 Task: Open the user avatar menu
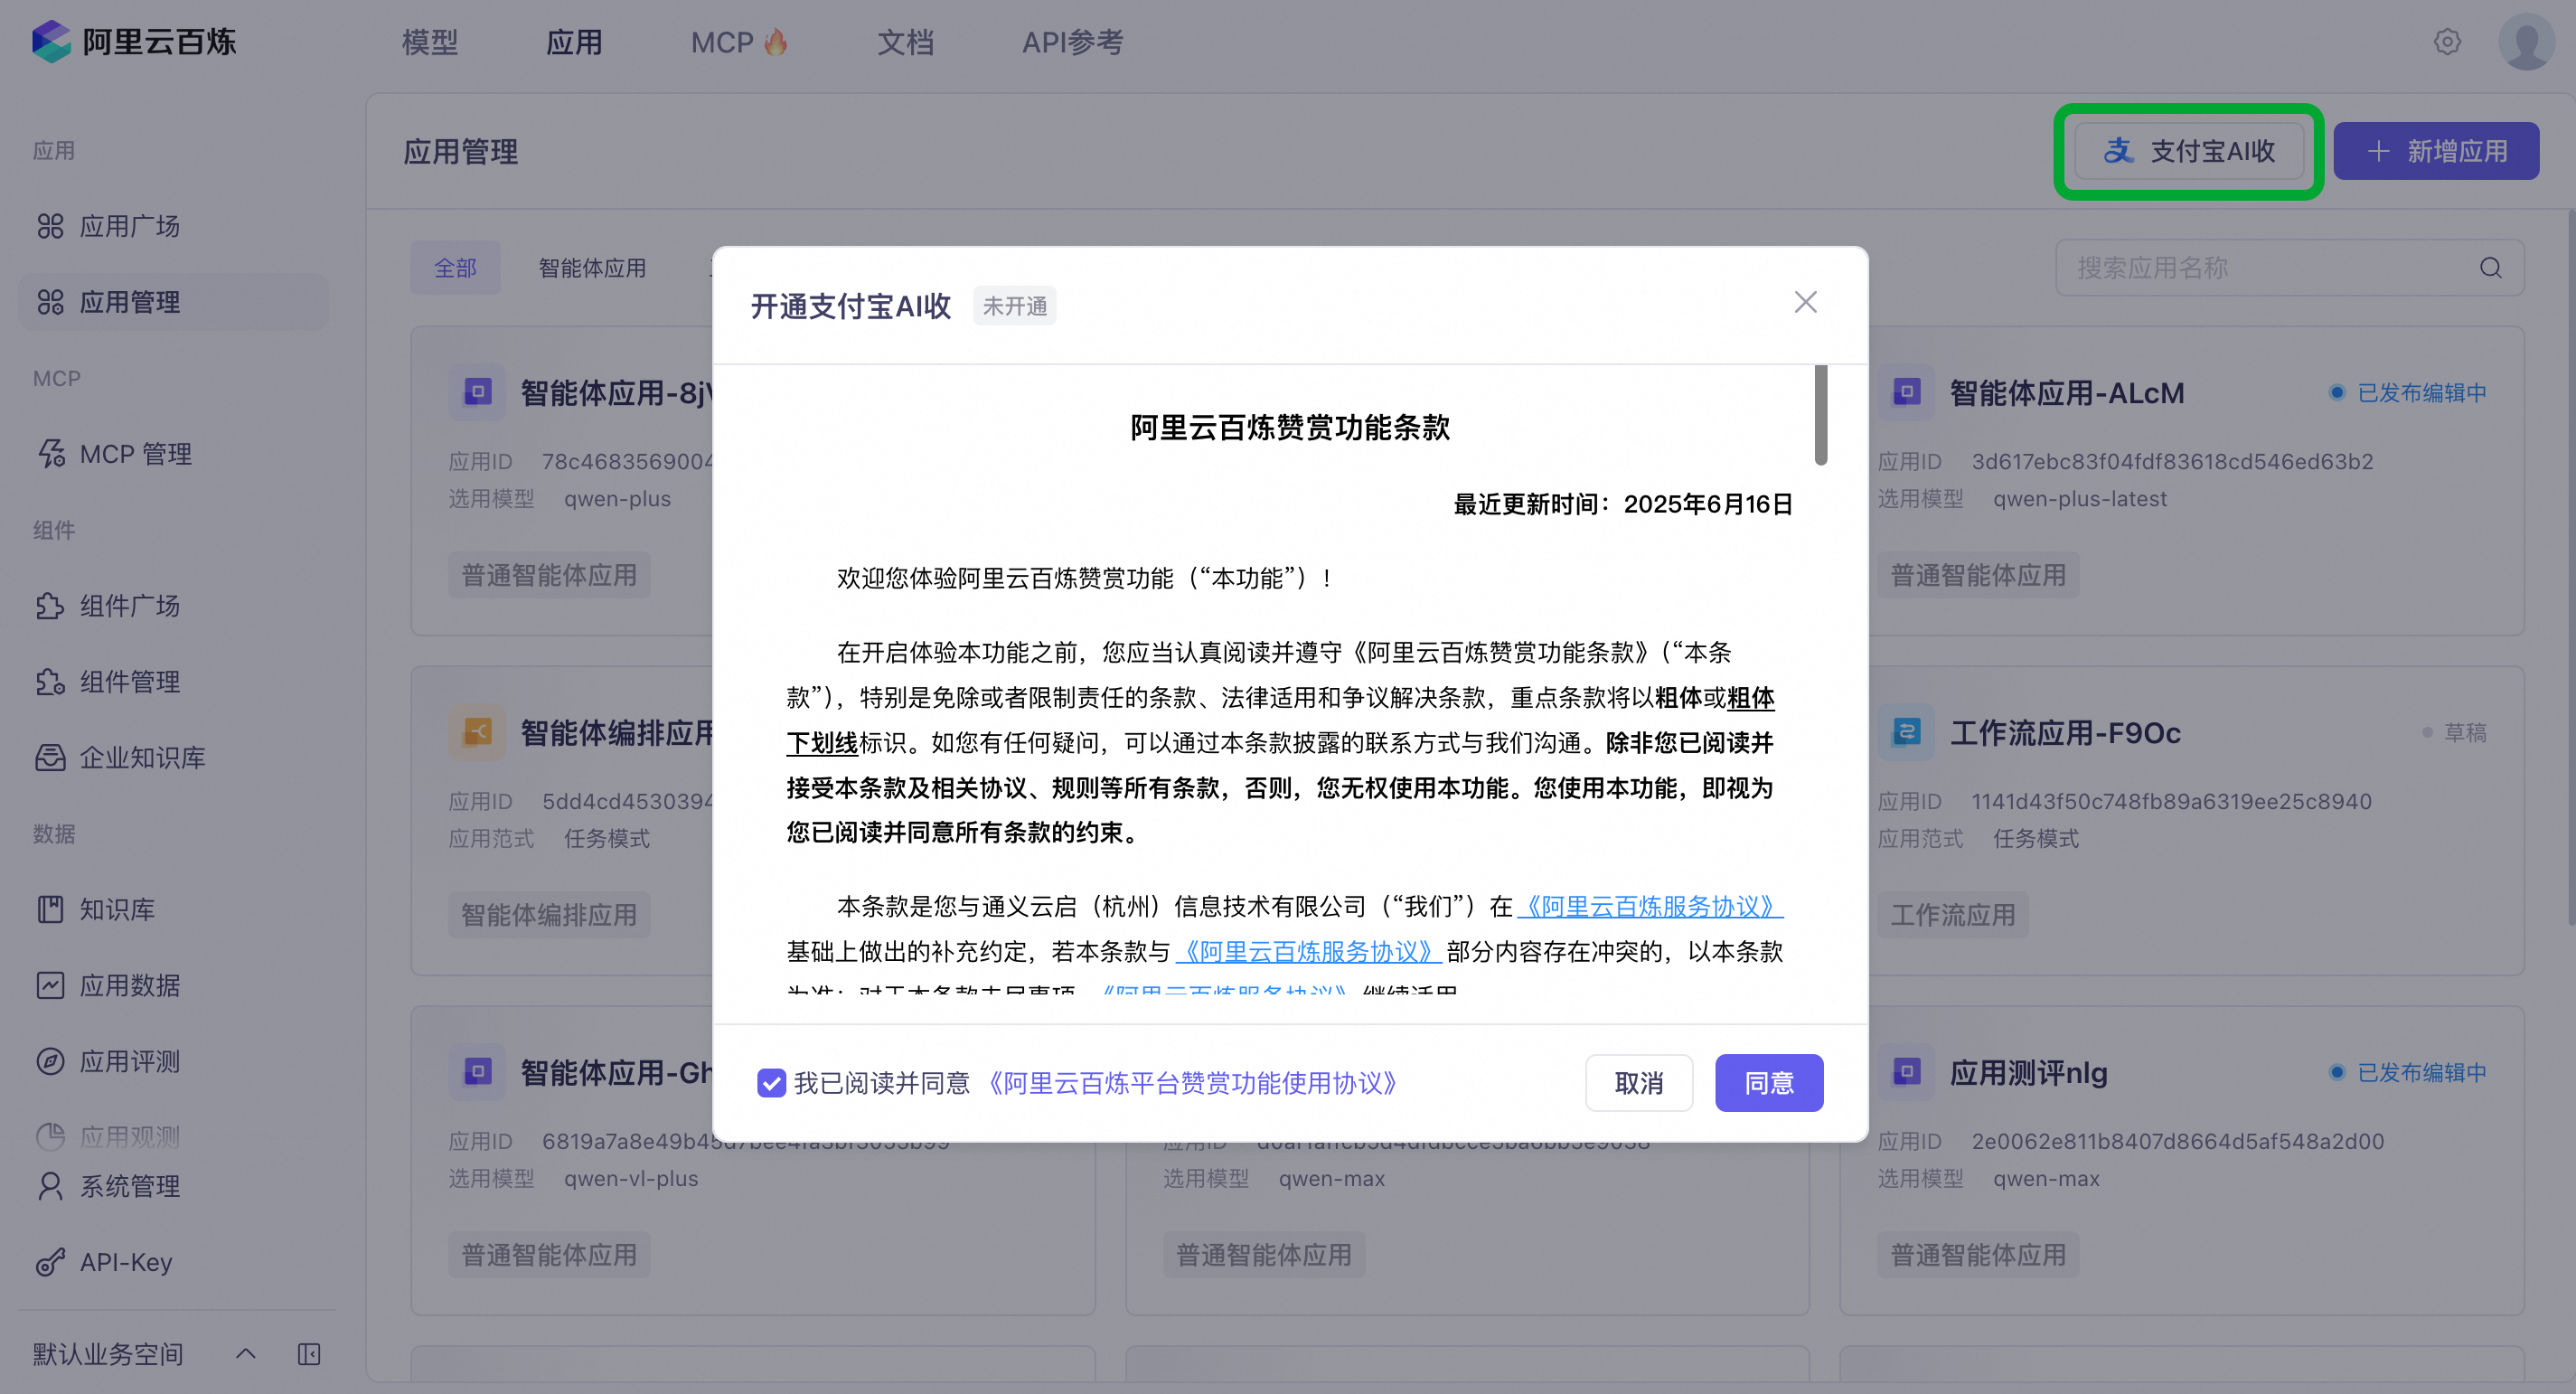(2526, 42)
